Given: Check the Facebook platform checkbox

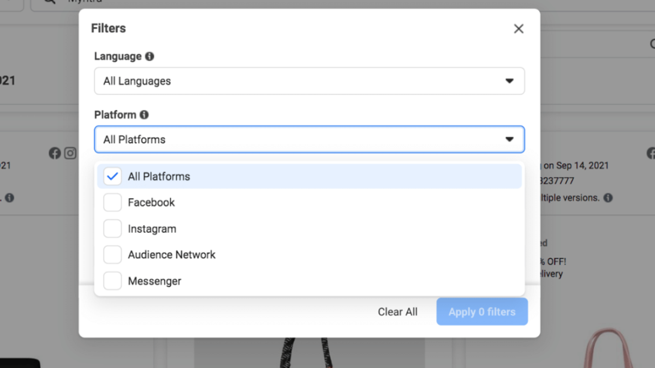Looking at the screenshot, I should [112, 202].
